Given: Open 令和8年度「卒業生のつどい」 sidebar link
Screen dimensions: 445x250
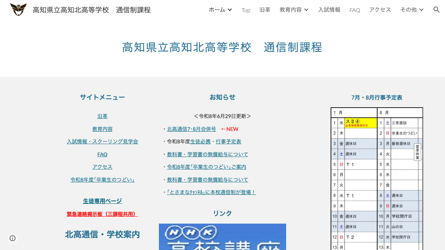Looking at the screenshot, I should click(x=103, y=180).
